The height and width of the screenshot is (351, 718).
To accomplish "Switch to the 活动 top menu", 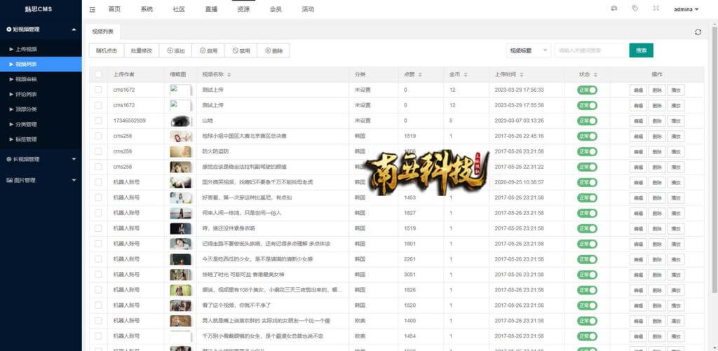I will tap(308, 10).
